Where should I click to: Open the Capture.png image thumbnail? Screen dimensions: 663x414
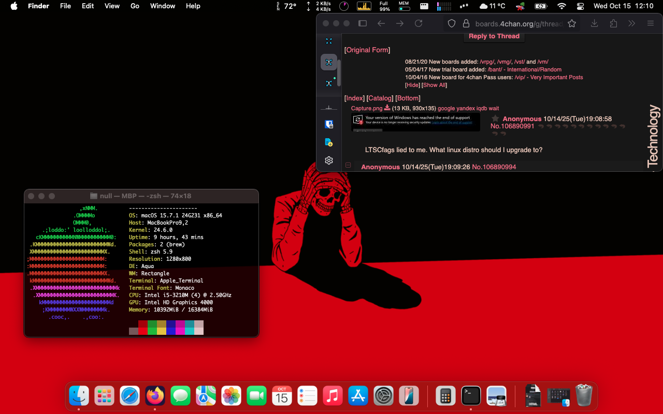(x=415, y=122)
